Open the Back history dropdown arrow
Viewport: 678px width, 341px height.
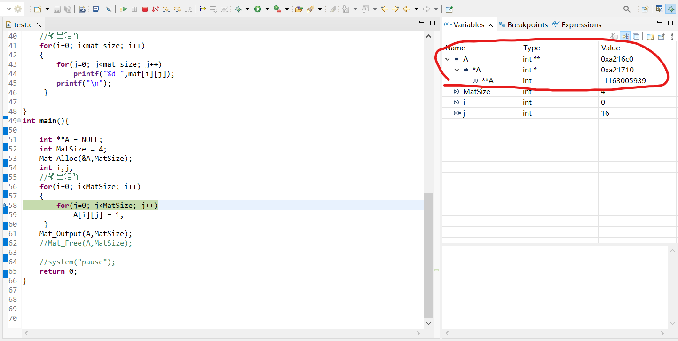point(416,9)
